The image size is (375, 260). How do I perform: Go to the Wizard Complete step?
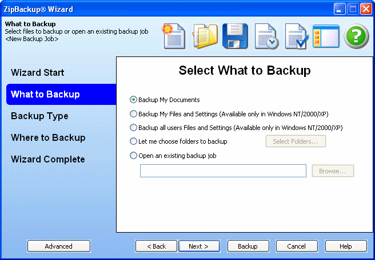tap(48, 159)
